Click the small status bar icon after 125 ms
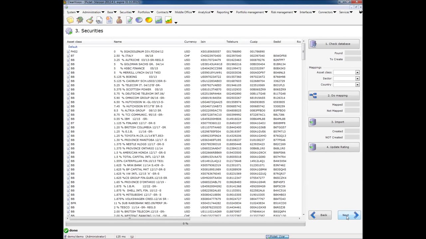Viewport: 426px width, 239px height. coord(132,237)
